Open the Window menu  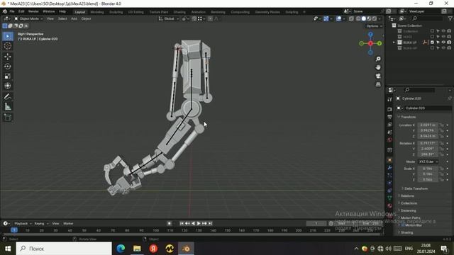[49, 11]
